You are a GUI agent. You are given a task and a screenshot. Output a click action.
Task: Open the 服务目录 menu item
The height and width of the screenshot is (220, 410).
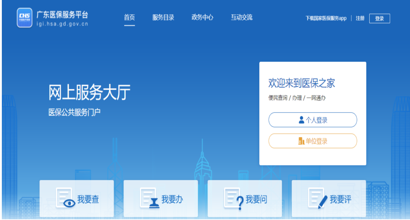pyautogui.click(x=163, y=18)
